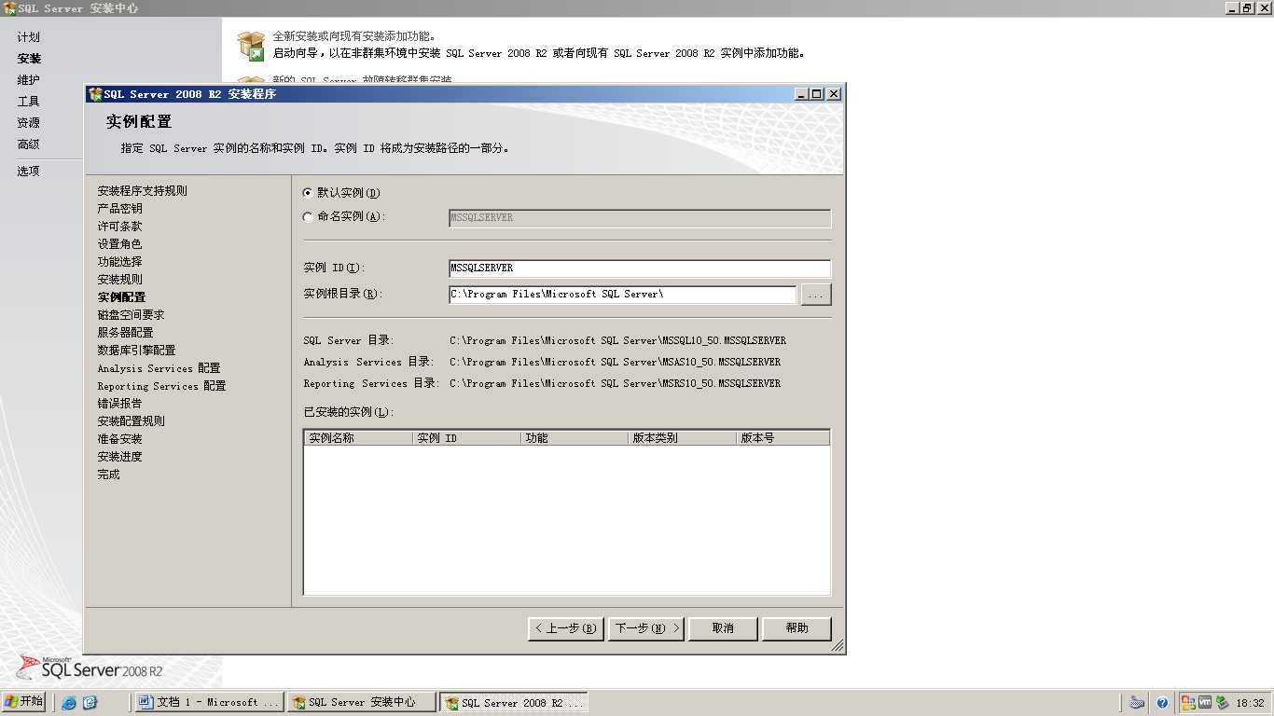This screenshot has height=716, width=1274.
Task: Click the system clock showing 18:32
Action: 1250,703
